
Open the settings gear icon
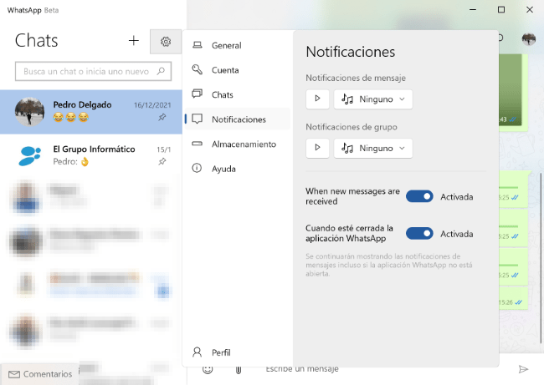(x=166, y=42)
